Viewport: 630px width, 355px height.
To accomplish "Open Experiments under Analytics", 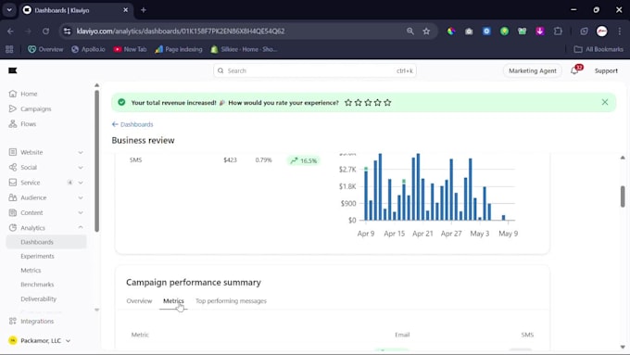I will 37,256.
